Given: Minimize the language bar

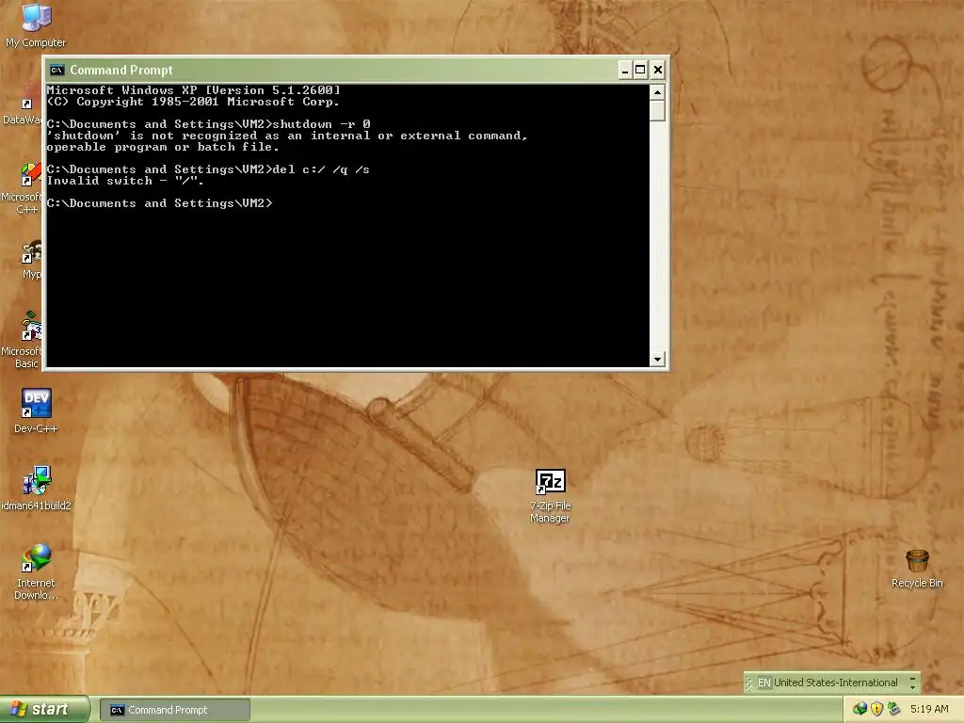Looking at the screenshot, I should 912,677.
